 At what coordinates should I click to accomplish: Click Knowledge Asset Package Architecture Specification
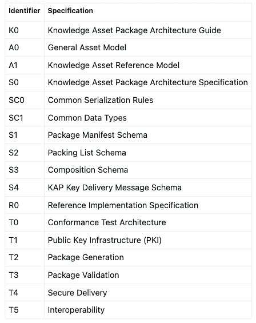(x=147, y=82)
